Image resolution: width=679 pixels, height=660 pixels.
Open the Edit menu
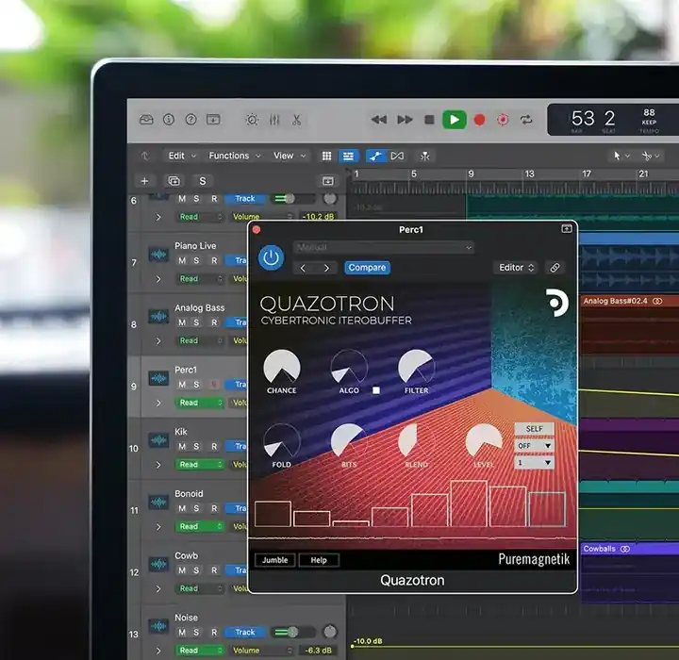click(x=182, y=156)
